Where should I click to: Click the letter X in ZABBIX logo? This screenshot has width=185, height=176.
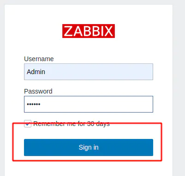pos(108,31)
